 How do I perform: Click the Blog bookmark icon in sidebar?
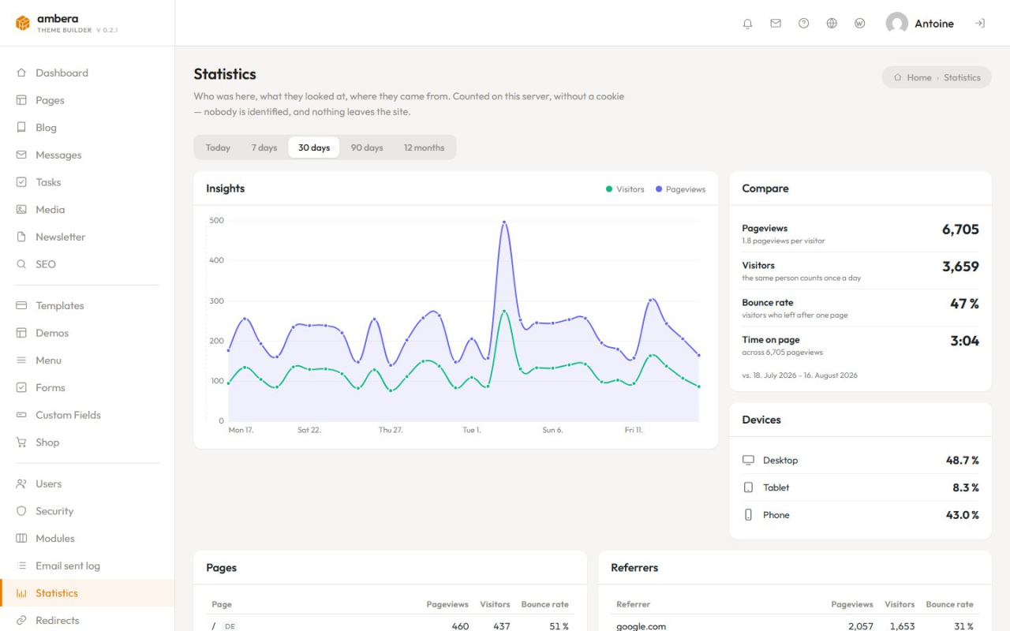[21, 127]
